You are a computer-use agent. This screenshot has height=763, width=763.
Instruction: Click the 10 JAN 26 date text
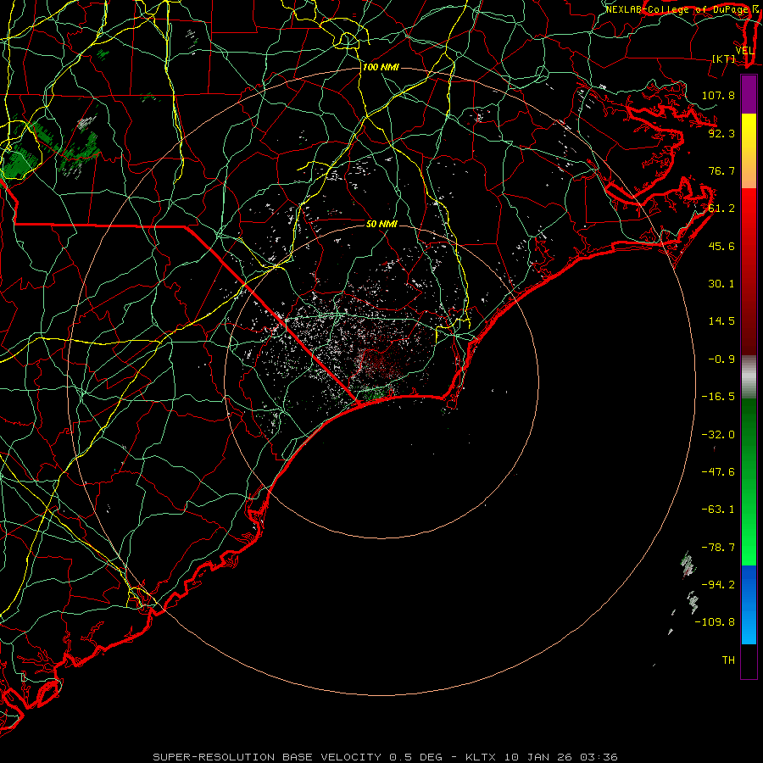[x=537, y=757]
